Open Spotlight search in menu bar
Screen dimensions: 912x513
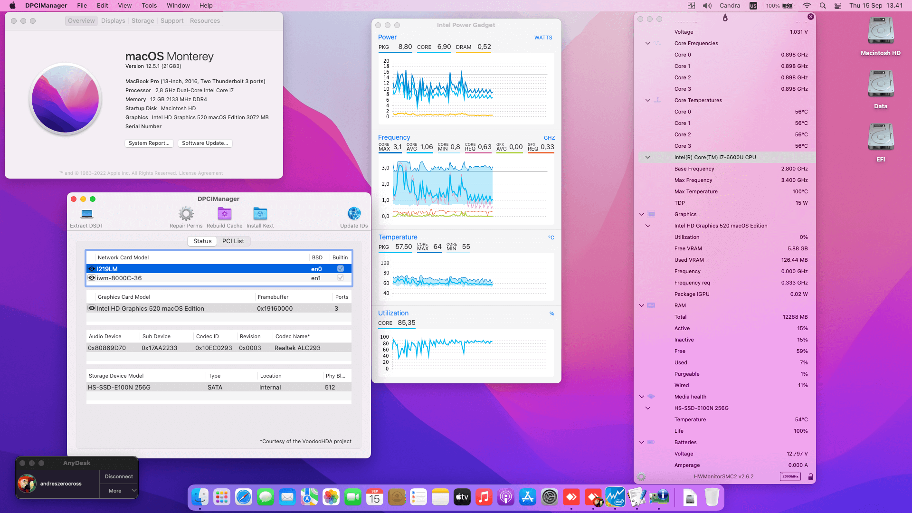pyautogui.click(x=823, y=6)
